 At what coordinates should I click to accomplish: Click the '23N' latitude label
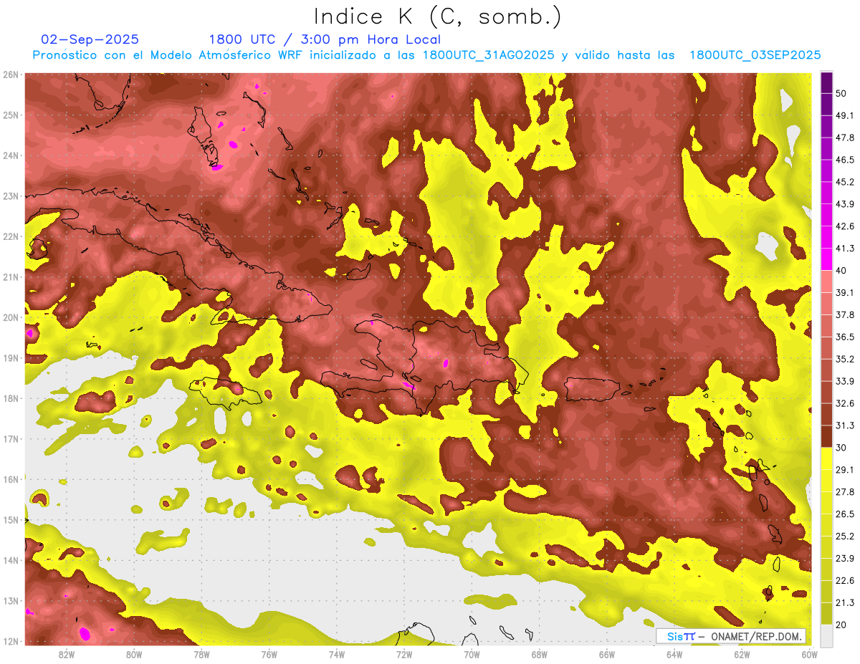(x=11, y=196)
